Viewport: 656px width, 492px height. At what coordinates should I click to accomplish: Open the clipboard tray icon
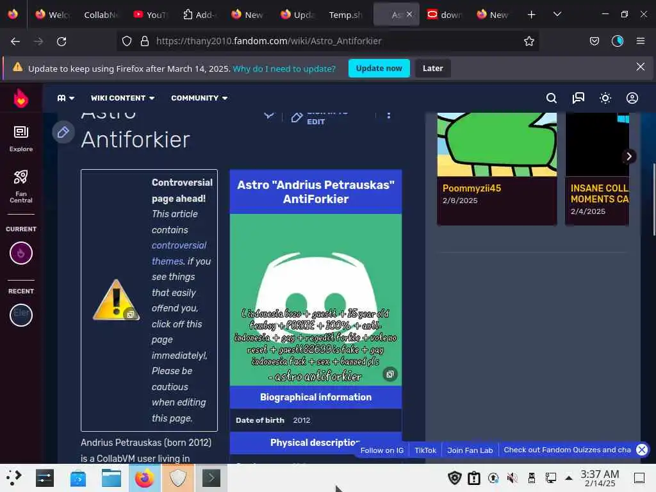[474, 478]
